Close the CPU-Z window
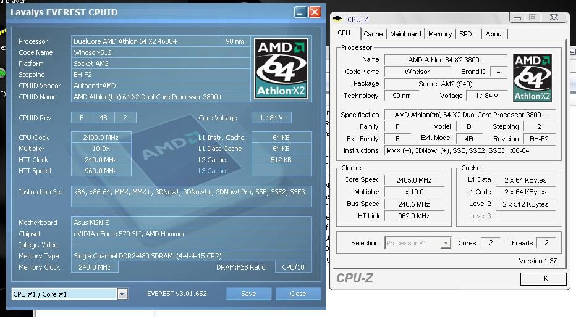Image resolution: width=576 pixels, height=317 pixels. pyautogui.click(x=554, y=17)
